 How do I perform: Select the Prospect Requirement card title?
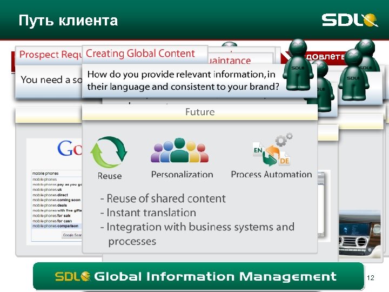click(x=50, y=55)
